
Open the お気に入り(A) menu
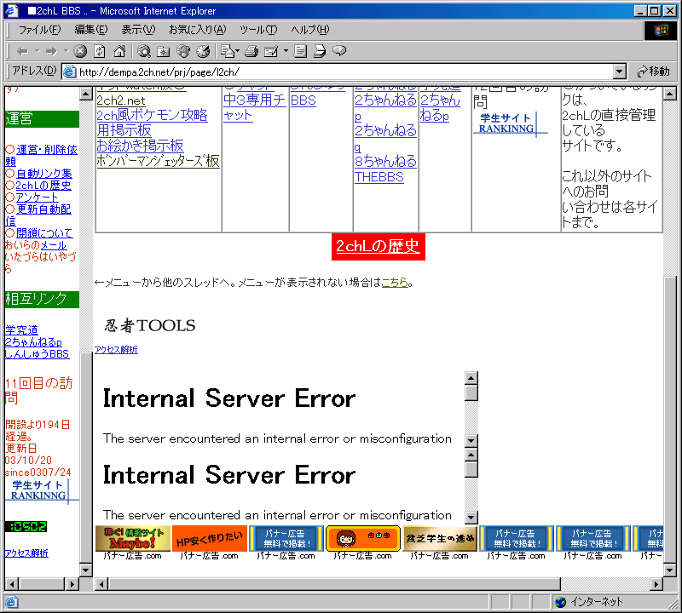tap(198, 30)
